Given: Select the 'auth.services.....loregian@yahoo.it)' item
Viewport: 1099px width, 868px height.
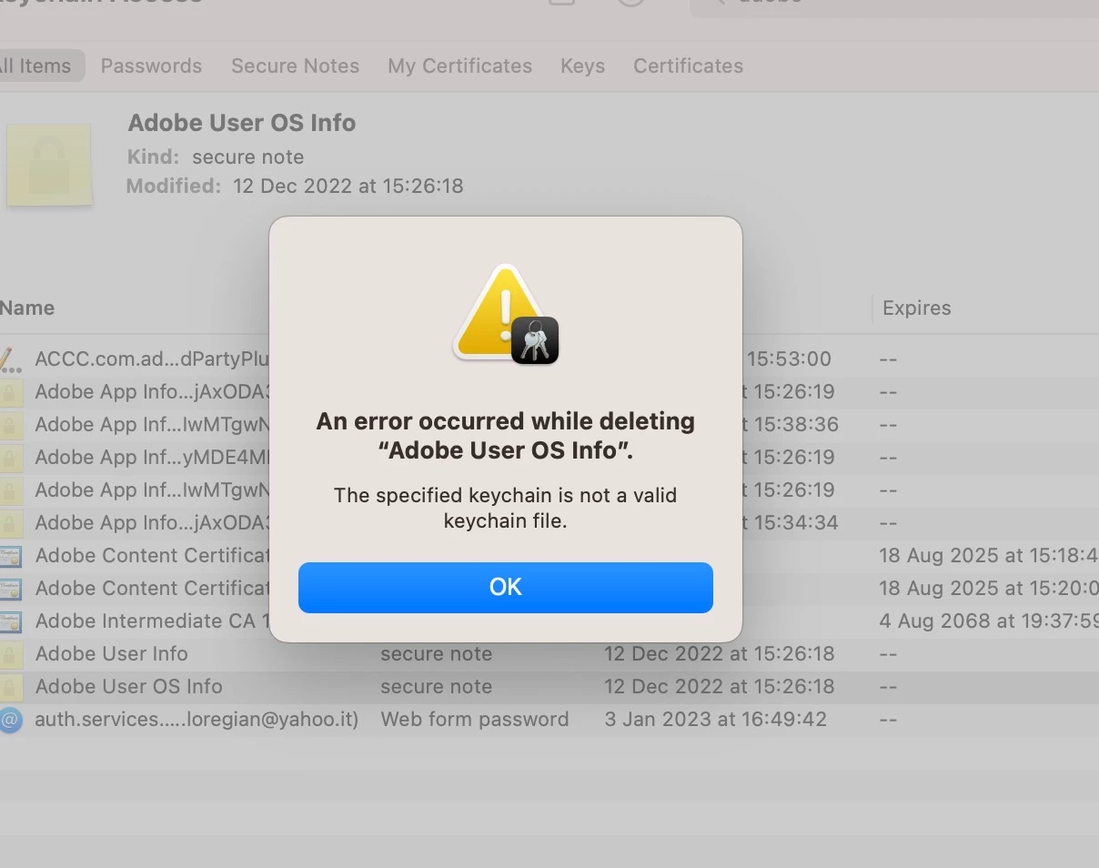Looking at the screenshot, I should [197, 719].
